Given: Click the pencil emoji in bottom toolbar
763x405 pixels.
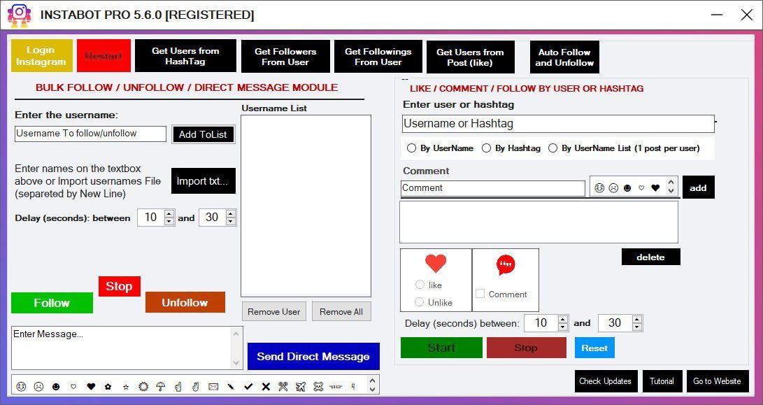Looking at the screenshot, I should 231,385.
